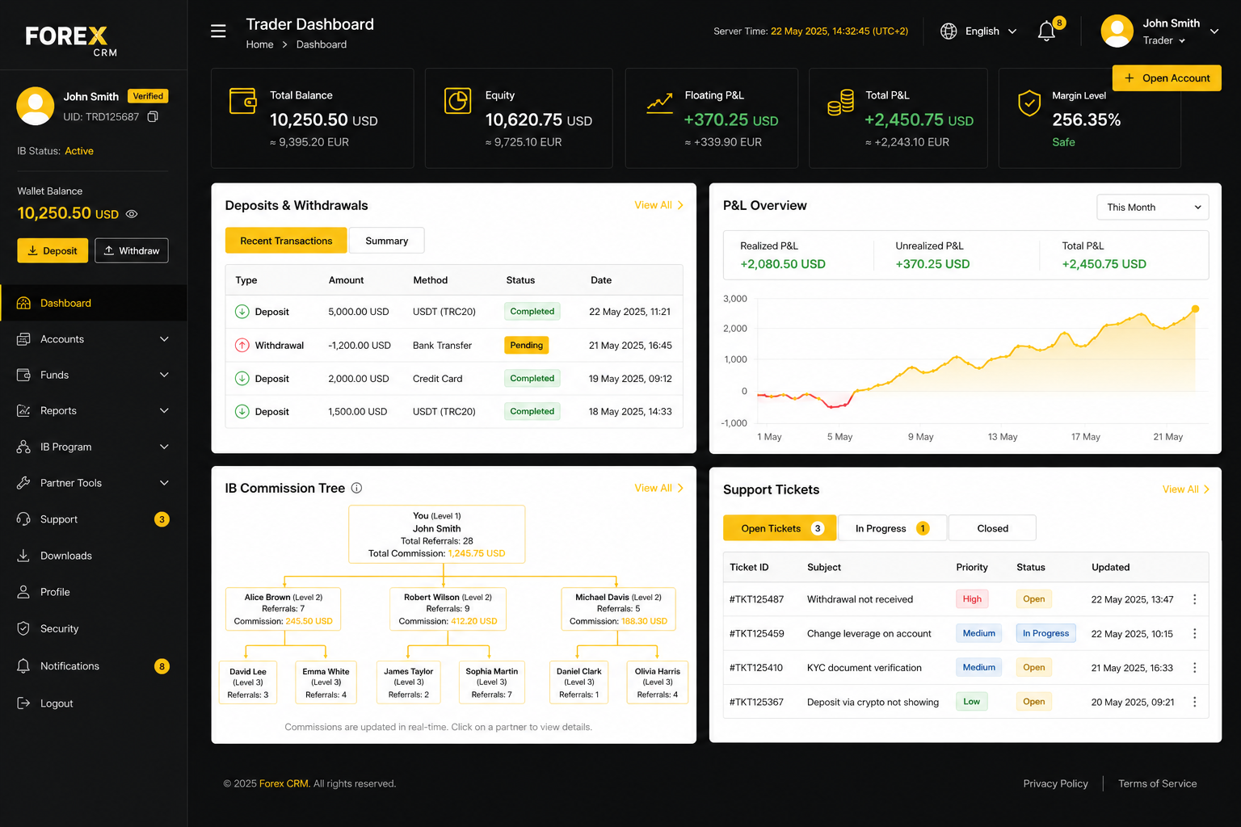View all Support Tickets
This screenshot has width=1241, height=827.
point(1186,489)
